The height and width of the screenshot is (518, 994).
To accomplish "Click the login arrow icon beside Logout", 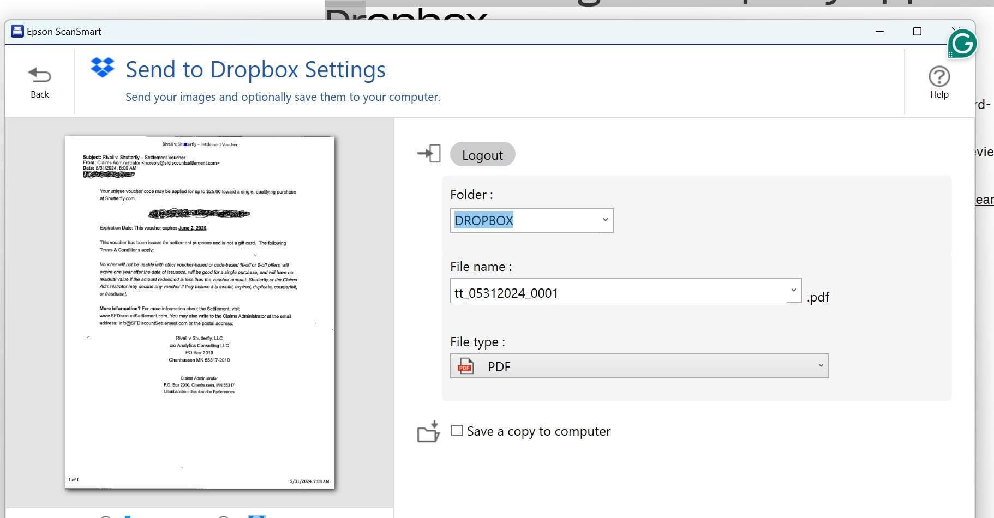I will (x=429, y=154).
